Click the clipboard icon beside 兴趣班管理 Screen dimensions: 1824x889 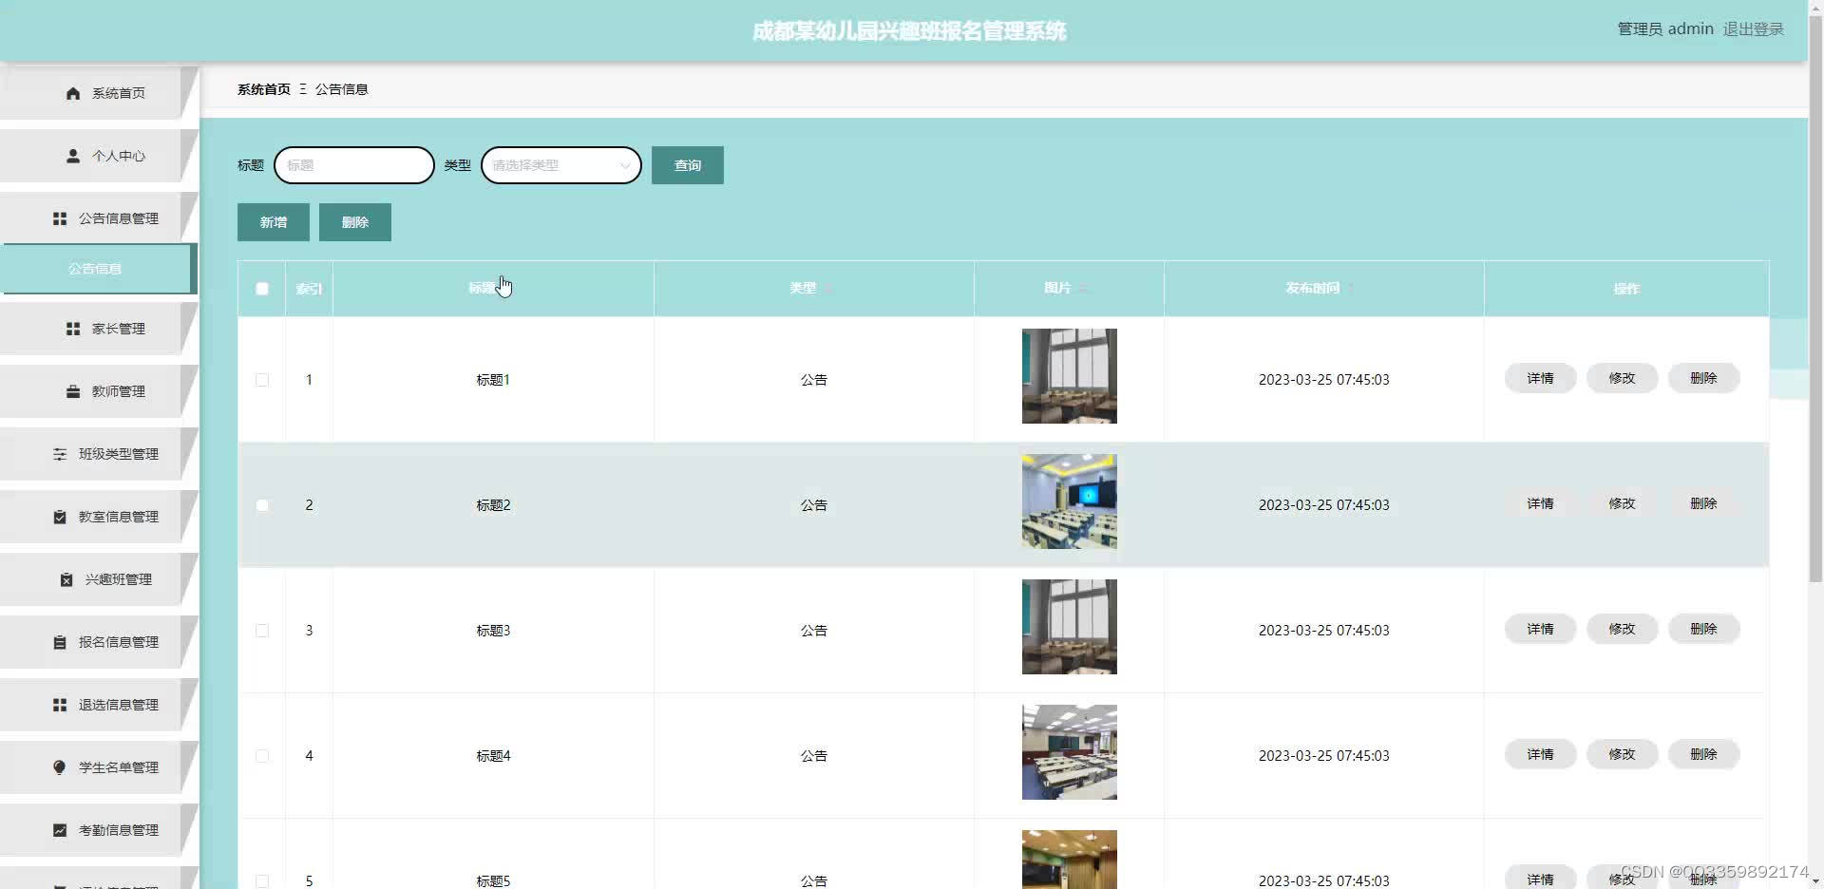66,579
